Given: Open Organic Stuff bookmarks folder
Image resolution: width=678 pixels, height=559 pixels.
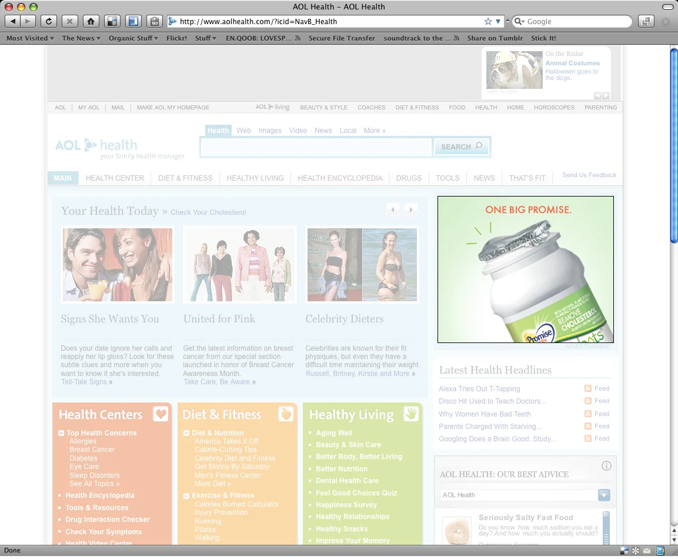Looking at the screenshot, I should tap(133, 38).
